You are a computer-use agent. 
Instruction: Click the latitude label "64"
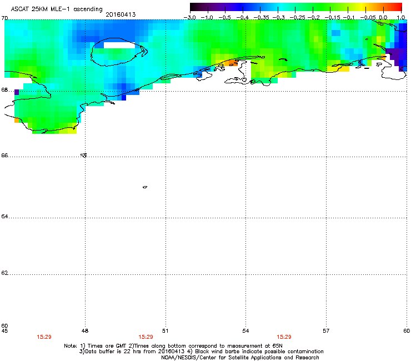(4, 217)
